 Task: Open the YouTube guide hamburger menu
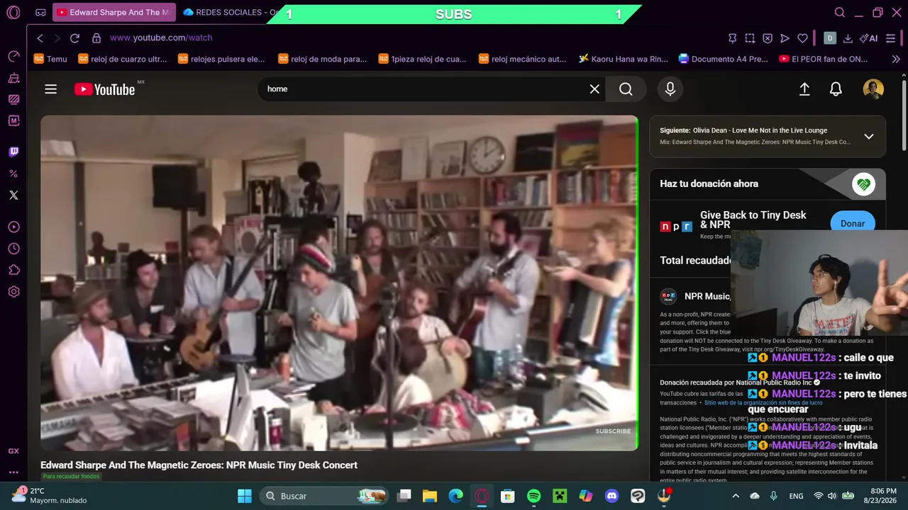coord(50,89)
